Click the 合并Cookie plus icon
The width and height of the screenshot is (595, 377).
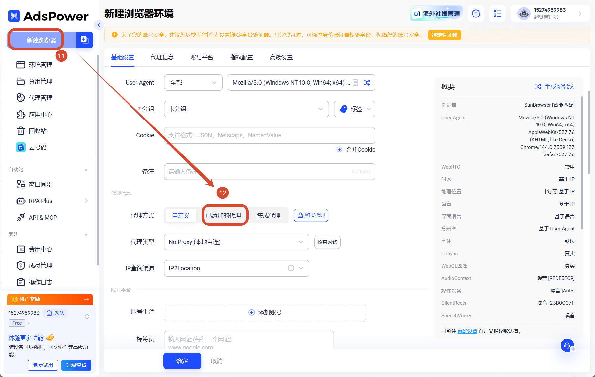(x=339, y=149)
